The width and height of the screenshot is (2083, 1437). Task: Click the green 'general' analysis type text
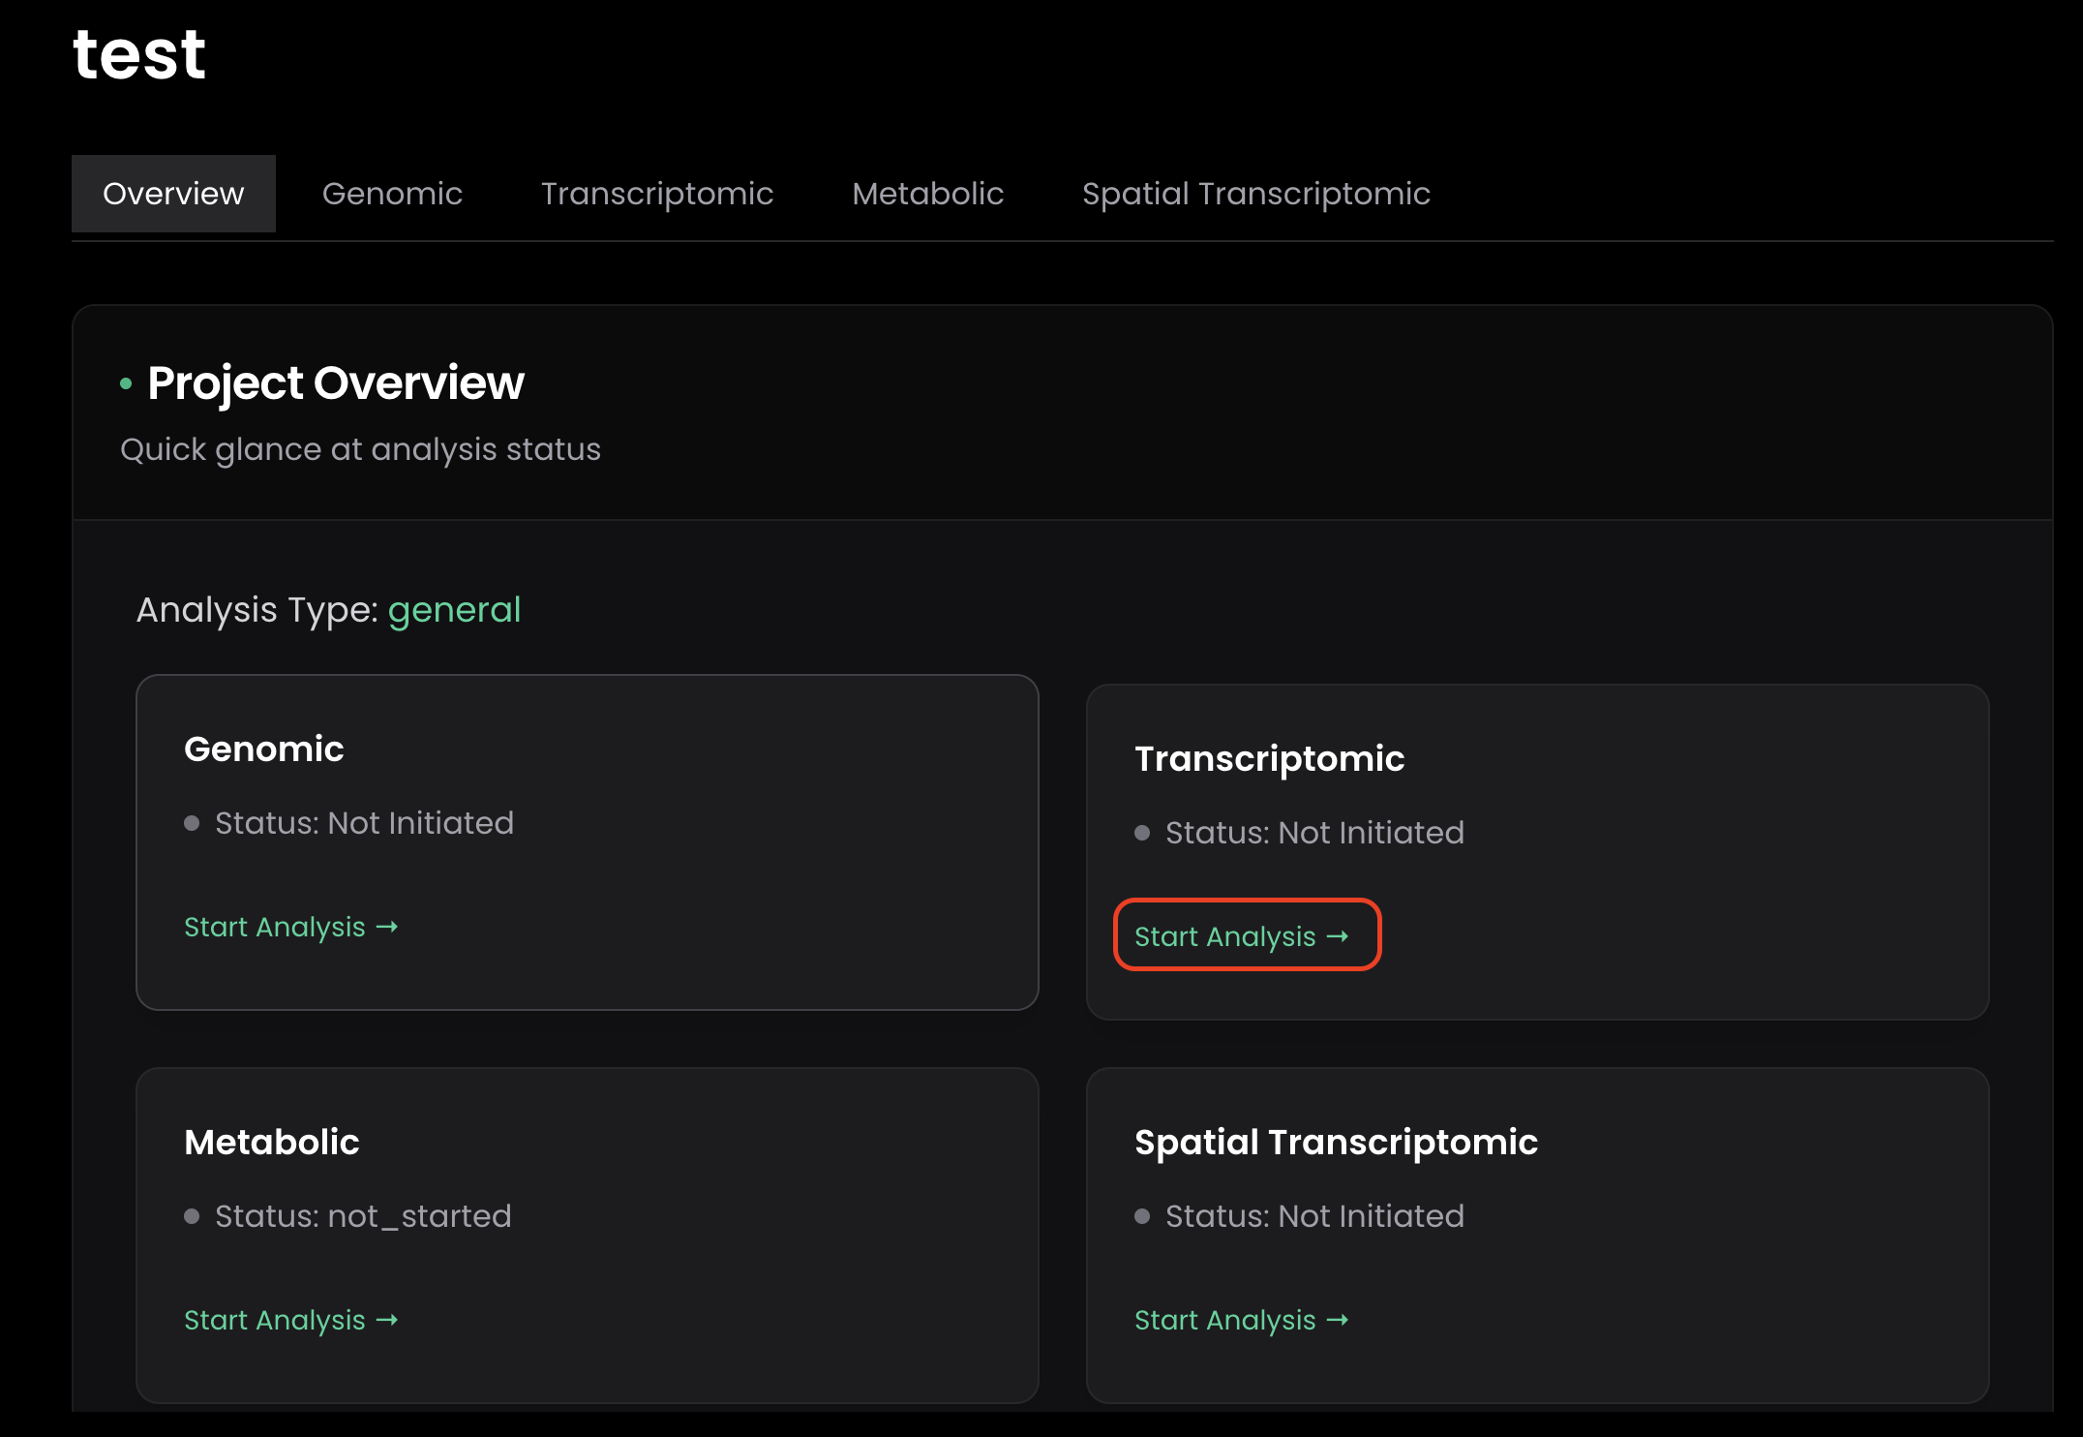(454, 610)
